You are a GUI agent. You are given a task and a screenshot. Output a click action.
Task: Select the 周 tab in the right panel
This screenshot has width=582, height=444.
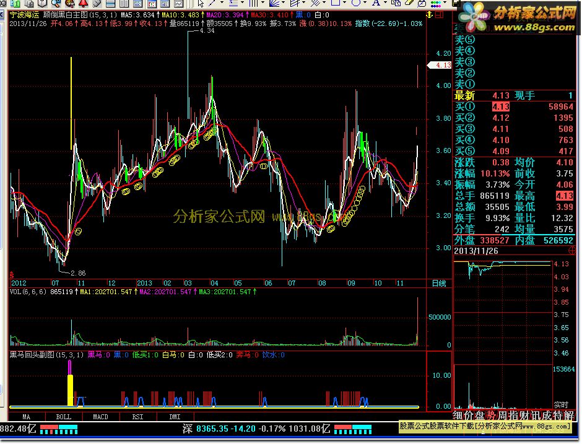click(502, 415)
